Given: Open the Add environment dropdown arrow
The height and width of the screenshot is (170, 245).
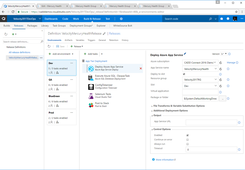Looking at the screenshot, I should pyautogui.click(x=73, y=54).
